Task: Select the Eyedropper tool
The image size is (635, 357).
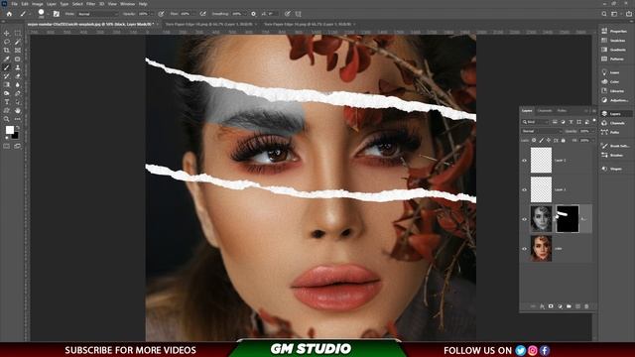Action: [7, 59]
